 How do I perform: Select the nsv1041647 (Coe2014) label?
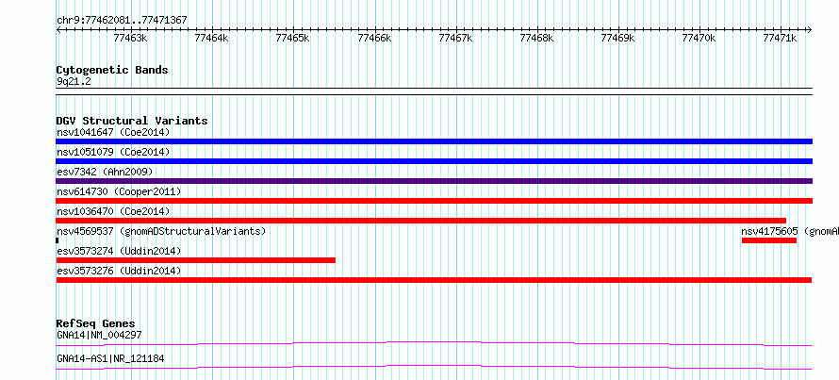(x=113, y=132)
